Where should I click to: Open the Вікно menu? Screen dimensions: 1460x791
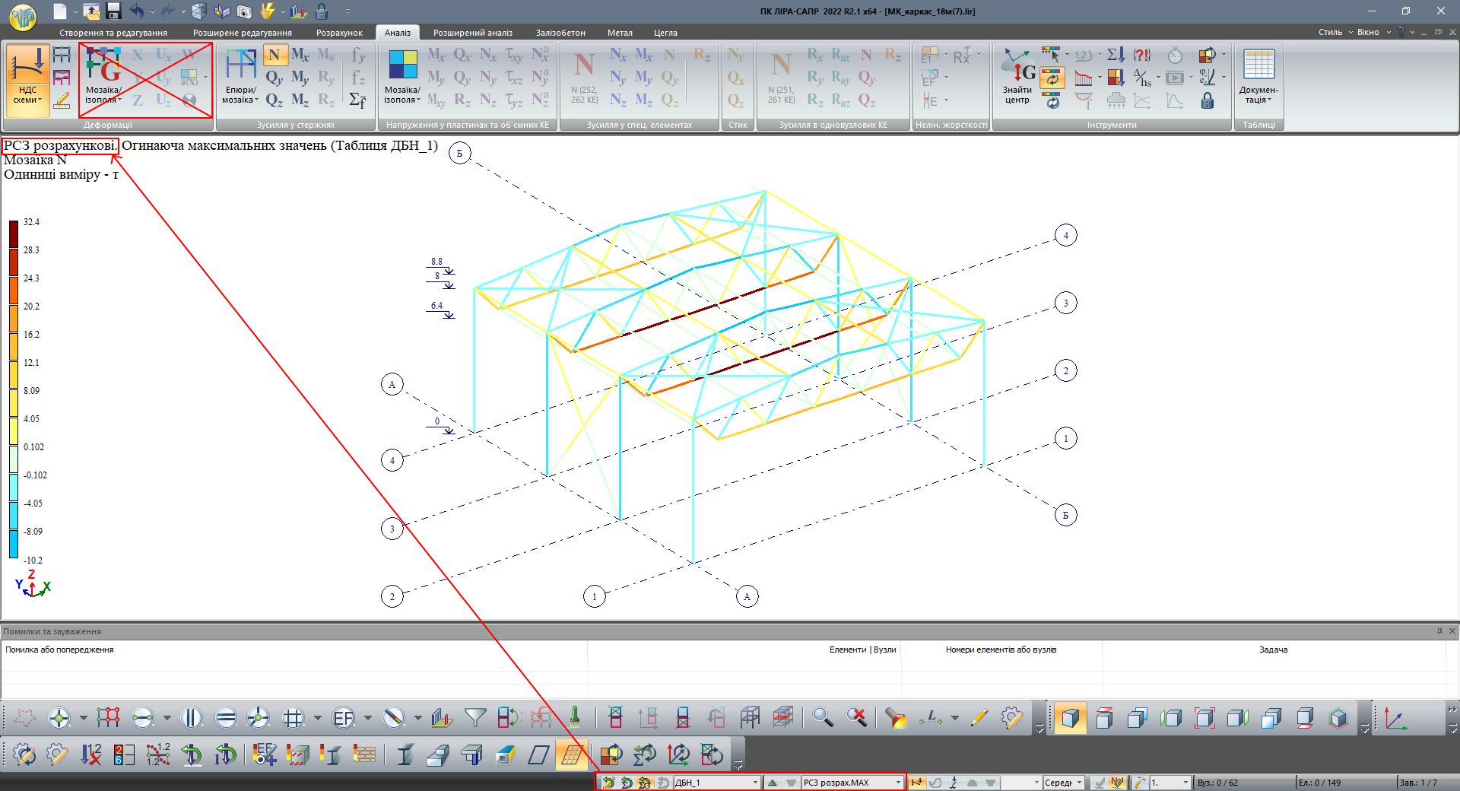click(x=1368, y=32)
